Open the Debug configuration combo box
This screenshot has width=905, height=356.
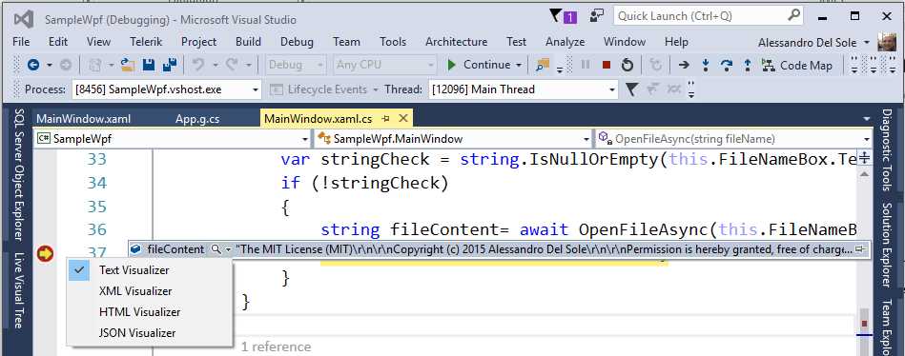pos(297,65)
